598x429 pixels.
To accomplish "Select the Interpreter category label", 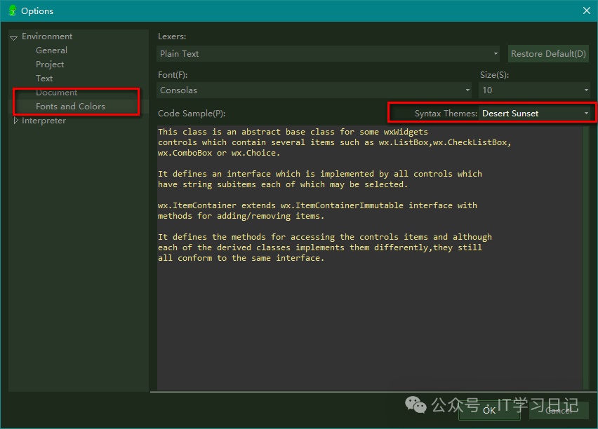I will coord(44,121).
